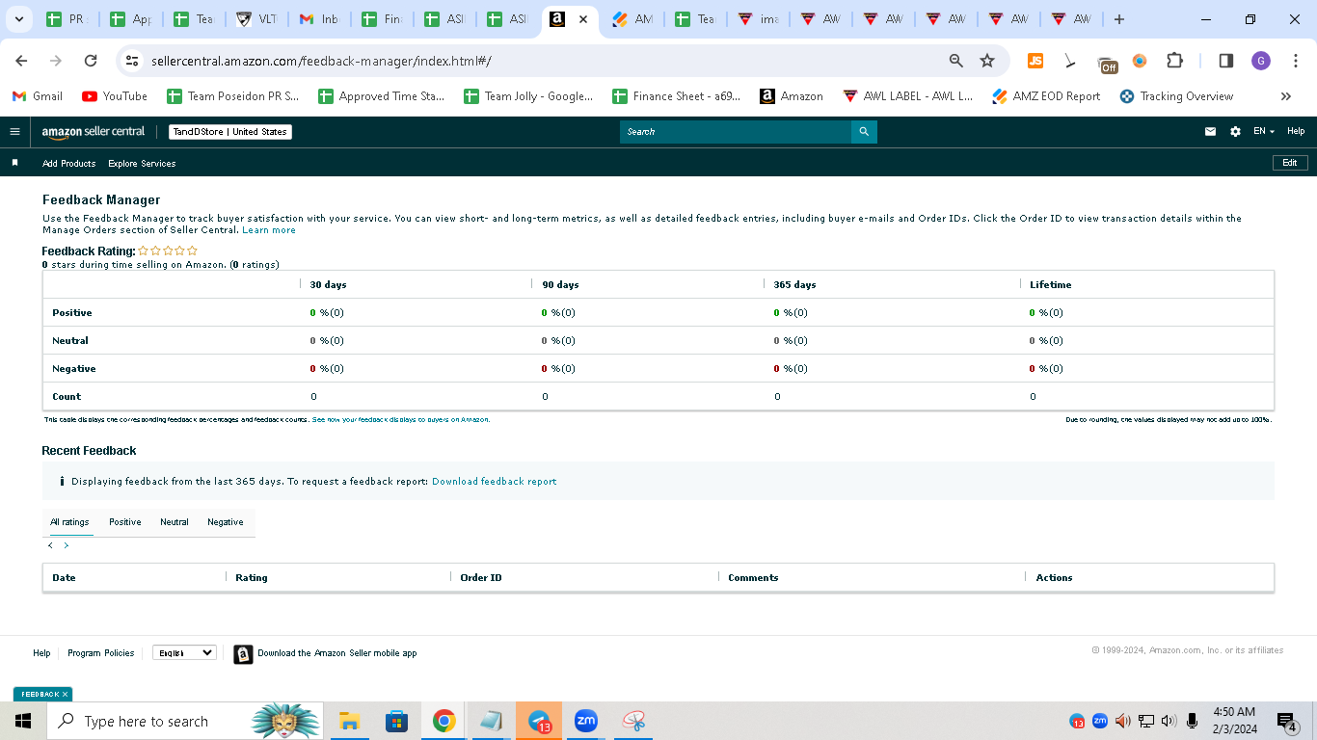This screenshot has width=1317, height=740.
Task: Open Telegram from the taskbar
Action: tap(539, 721)
